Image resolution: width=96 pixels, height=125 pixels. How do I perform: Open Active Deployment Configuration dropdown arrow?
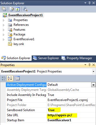tap(93, 85)
